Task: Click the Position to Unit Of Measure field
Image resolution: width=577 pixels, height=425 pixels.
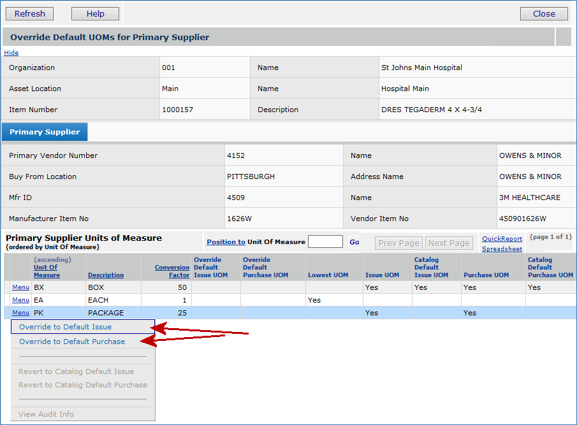Action: click(x=325, y=241)
